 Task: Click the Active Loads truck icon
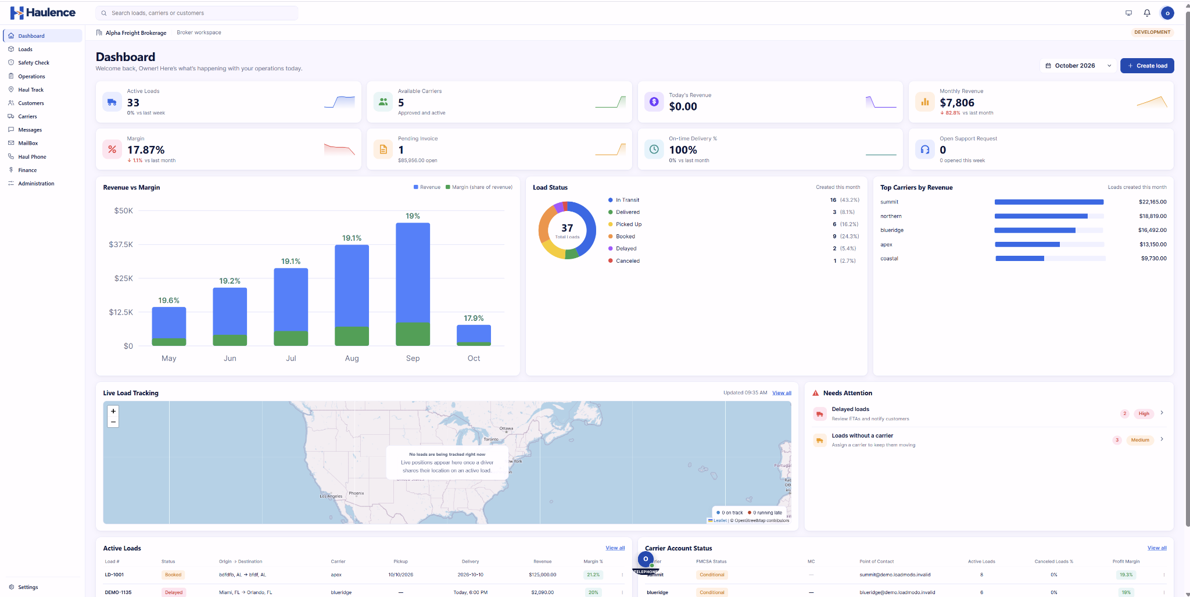click(x=112, y=102)
